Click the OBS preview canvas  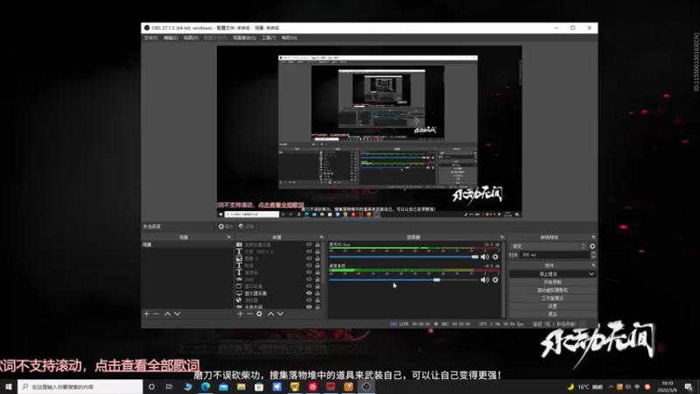click(x=369, y=132)
